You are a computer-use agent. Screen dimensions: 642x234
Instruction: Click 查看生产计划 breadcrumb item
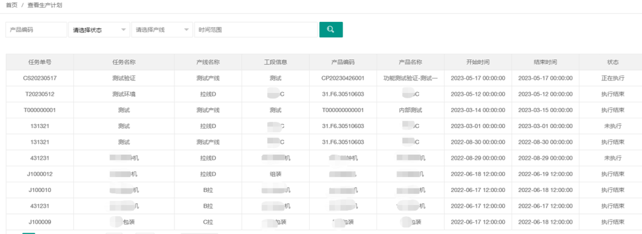[45, 6]
